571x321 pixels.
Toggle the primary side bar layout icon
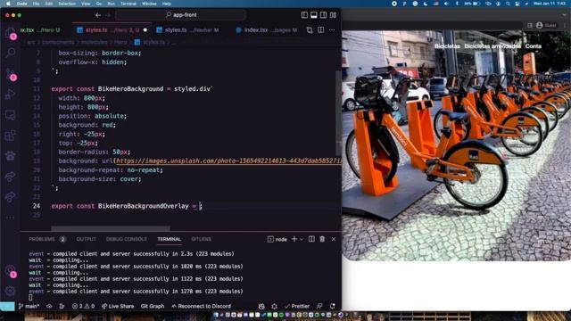304,15
